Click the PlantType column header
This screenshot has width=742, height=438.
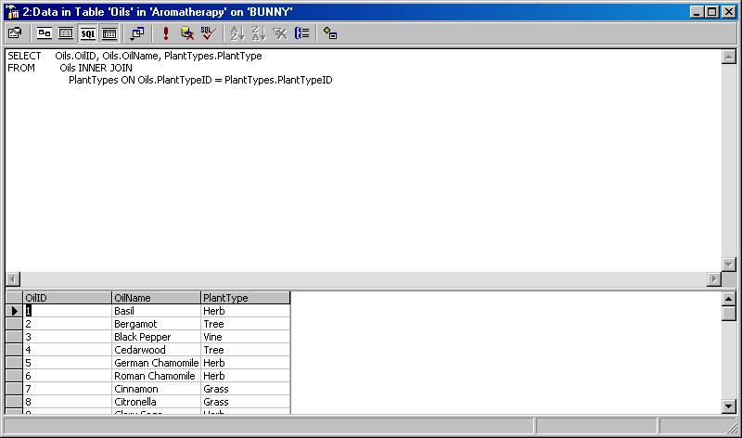coord(244,298)
